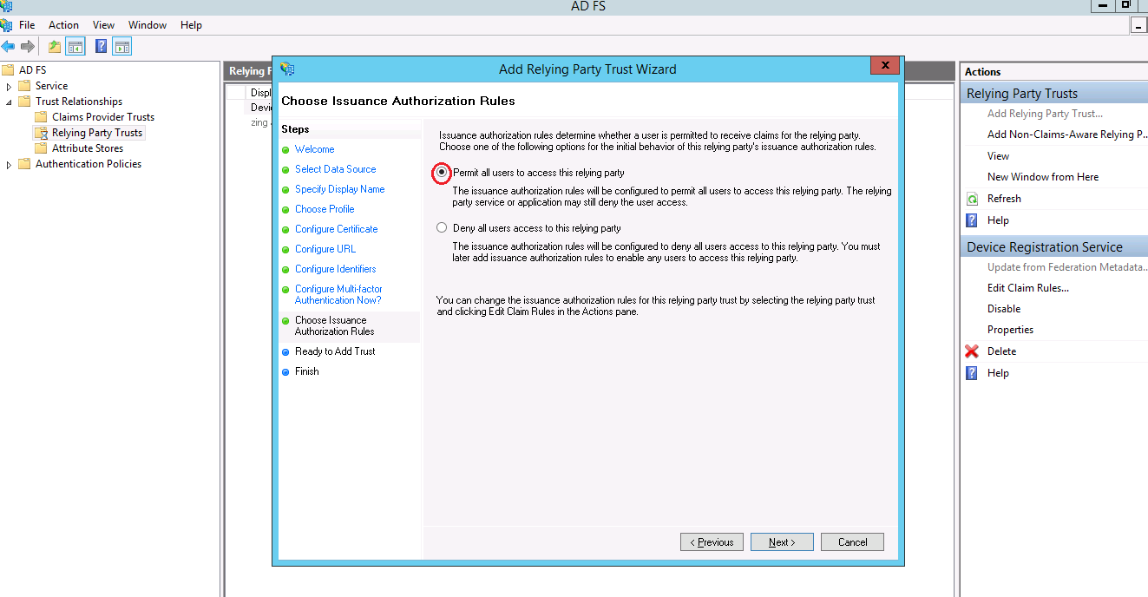Open the Window menu

pos(148,25)
